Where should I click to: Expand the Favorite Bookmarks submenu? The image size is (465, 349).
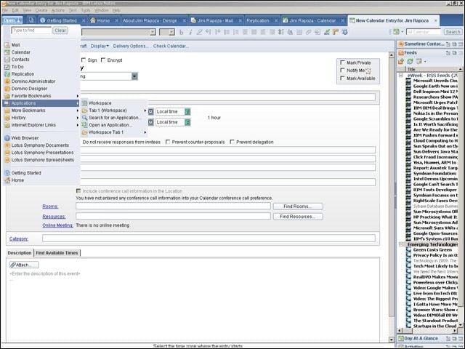pos(41,96)
